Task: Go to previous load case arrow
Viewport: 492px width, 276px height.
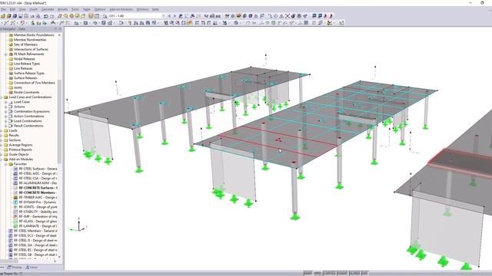Action: [169, 15]
